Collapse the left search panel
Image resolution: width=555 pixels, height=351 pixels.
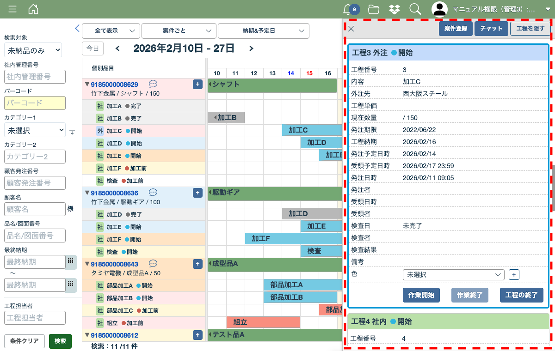pyautogui.click(x=77, y=28)
